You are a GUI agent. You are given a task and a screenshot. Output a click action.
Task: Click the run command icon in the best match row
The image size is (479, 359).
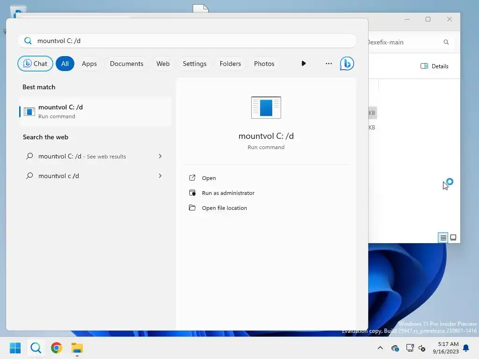[29, 112]
